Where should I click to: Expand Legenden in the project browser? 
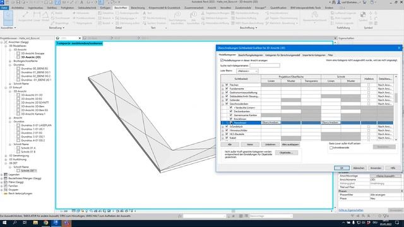click(2, 175)
